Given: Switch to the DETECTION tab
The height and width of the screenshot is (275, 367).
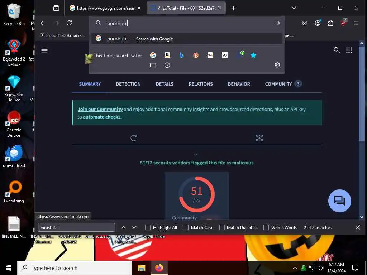Looking at the screenshot, I should point(128,84).
